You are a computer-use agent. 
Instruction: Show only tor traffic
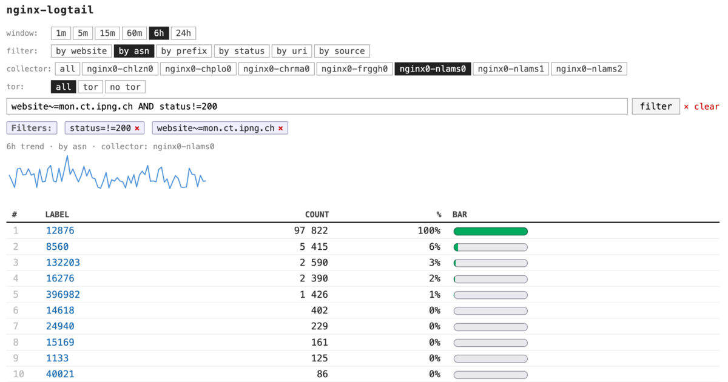coord(90,87)
